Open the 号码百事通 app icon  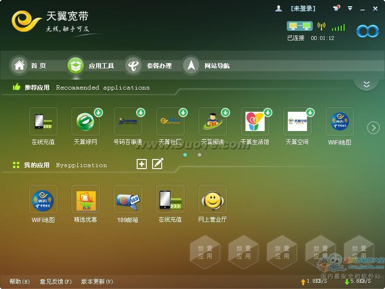pyautogui.click(x=128, y=121)
